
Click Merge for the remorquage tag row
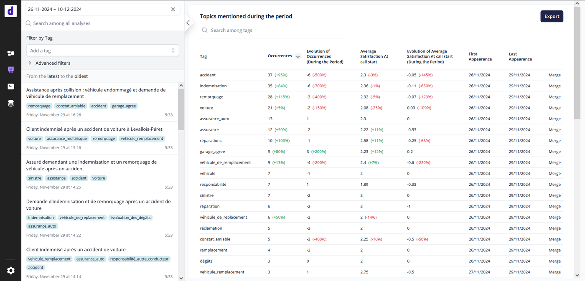coord(554,97)
